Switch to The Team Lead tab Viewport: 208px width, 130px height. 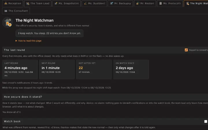[x=38, y=3]
